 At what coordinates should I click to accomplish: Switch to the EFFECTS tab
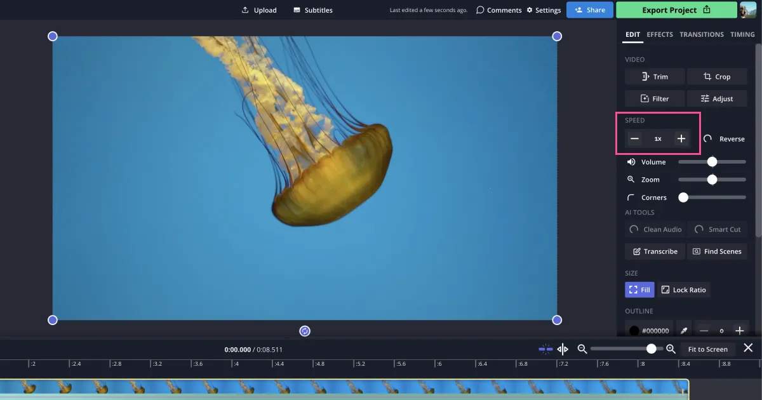(x=660, y=34)
